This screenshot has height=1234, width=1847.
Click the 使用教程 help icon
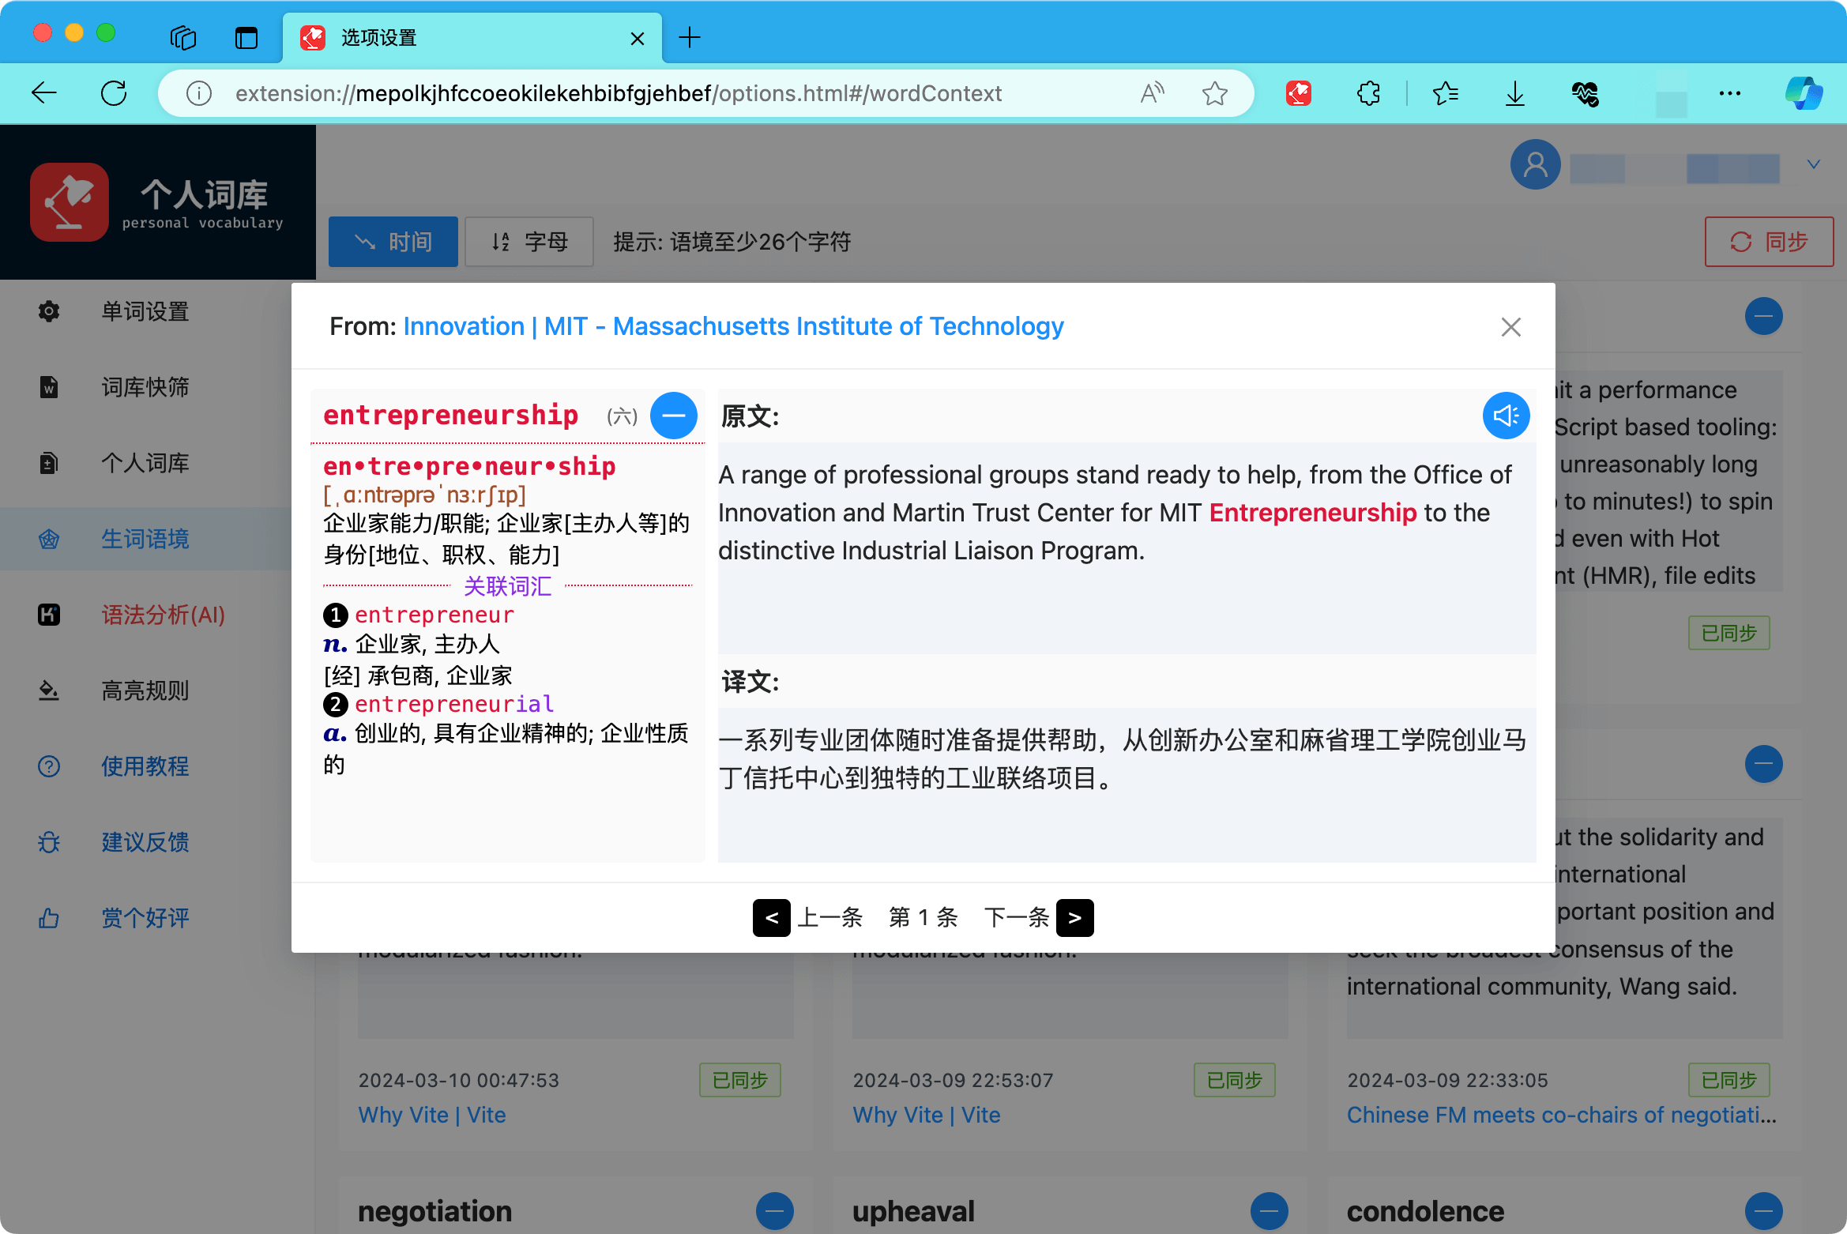pos(49,766)
